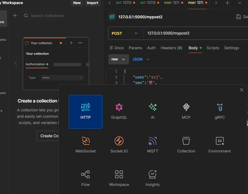Viewport: 248px width, 194px height.
Task: Click line 3 "sex" in body editor
Action: point(145,83)
